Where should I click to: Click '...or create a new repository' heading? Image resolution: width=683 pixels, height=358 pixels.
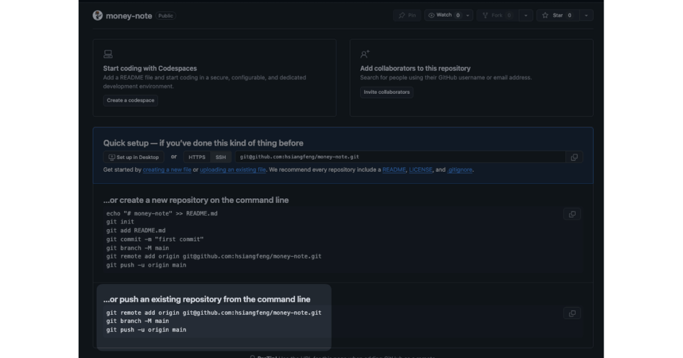coord(195,200)
